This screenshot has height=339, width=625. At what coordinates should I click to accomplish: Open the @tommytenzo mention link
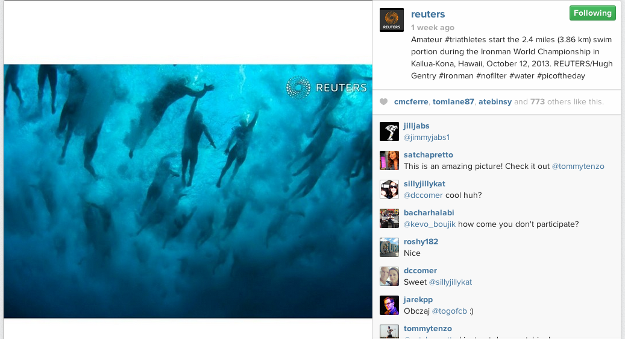pyautogui.click(x=578, y=166)
